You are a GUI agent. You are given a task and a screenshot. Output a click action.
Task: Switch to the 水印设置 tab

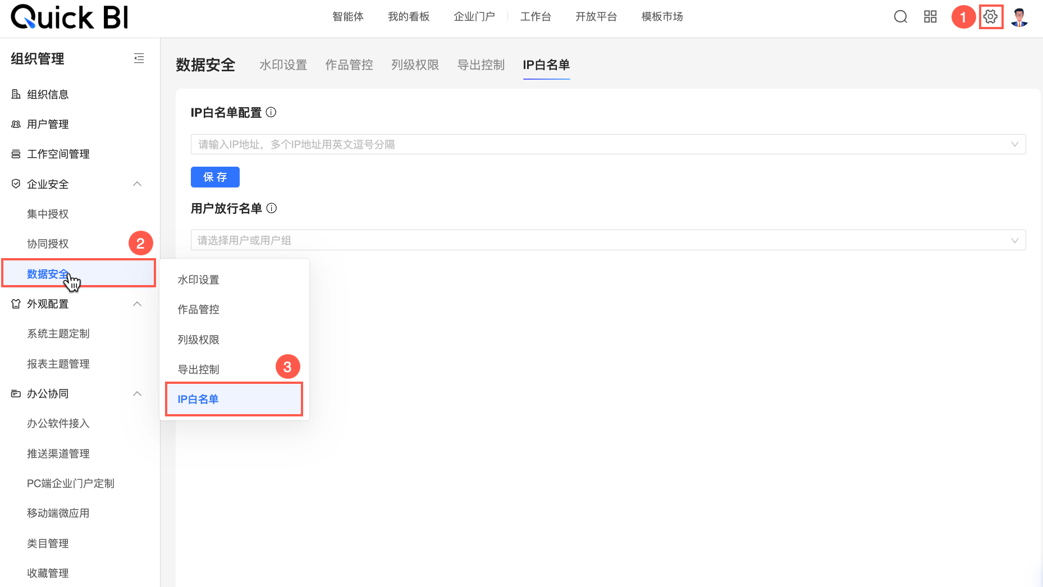283,65
